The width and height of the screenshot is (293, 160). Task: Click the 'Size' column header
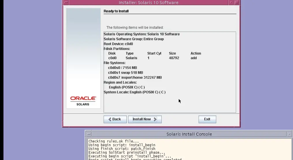(x=172, y=53)
